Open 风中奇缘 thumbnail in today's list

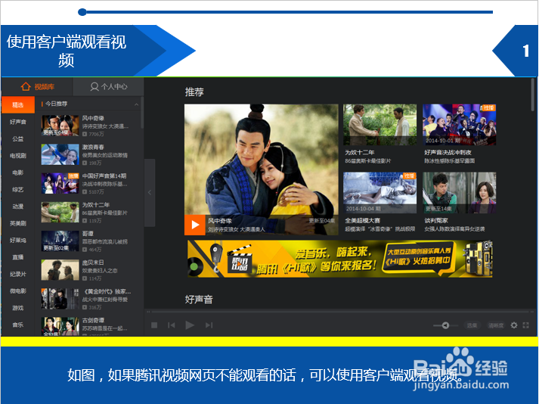pyautogui.click(x=60, y=126)
